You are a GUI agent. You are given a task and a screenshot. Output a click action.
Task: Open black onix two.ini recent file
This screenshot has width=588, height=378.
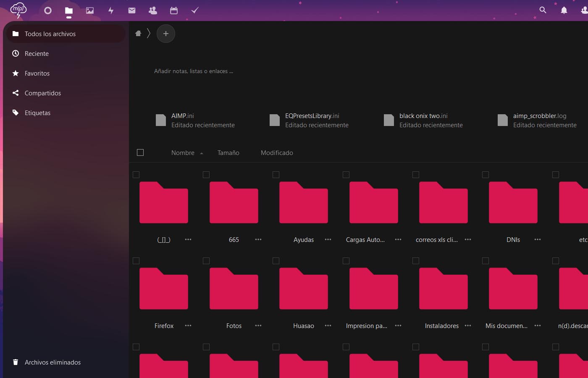coord(423,120)
